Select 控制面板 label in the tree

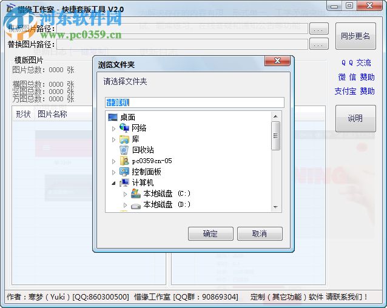(146, 172)
